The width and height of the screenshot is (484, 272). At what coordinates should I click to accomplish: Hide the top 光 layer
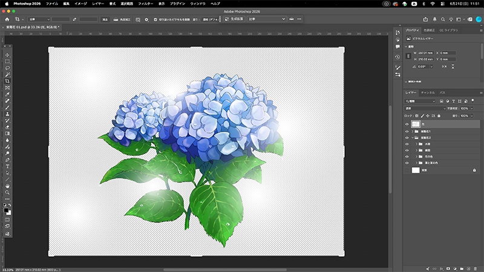407,125
